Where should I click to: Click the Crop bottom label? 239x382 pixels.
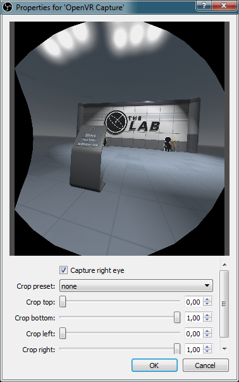(x=35, y=318)
